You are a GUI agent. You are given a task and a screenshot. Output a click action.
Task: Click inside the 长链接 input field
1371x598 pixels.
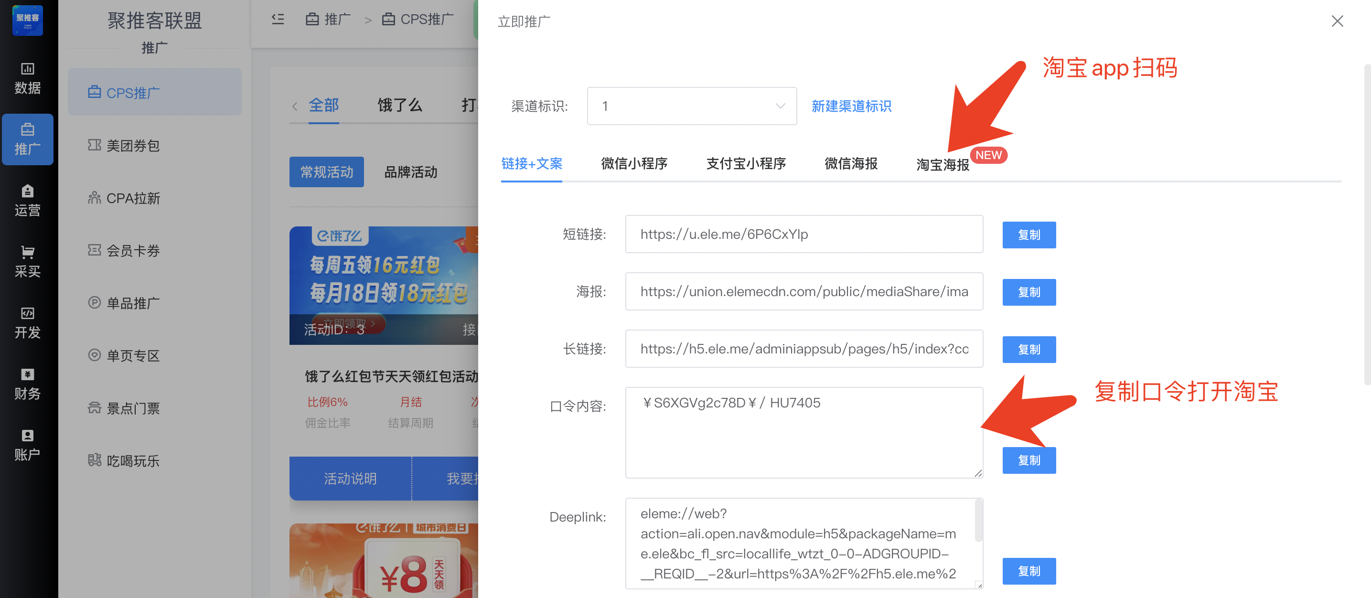tap(803, 349)
